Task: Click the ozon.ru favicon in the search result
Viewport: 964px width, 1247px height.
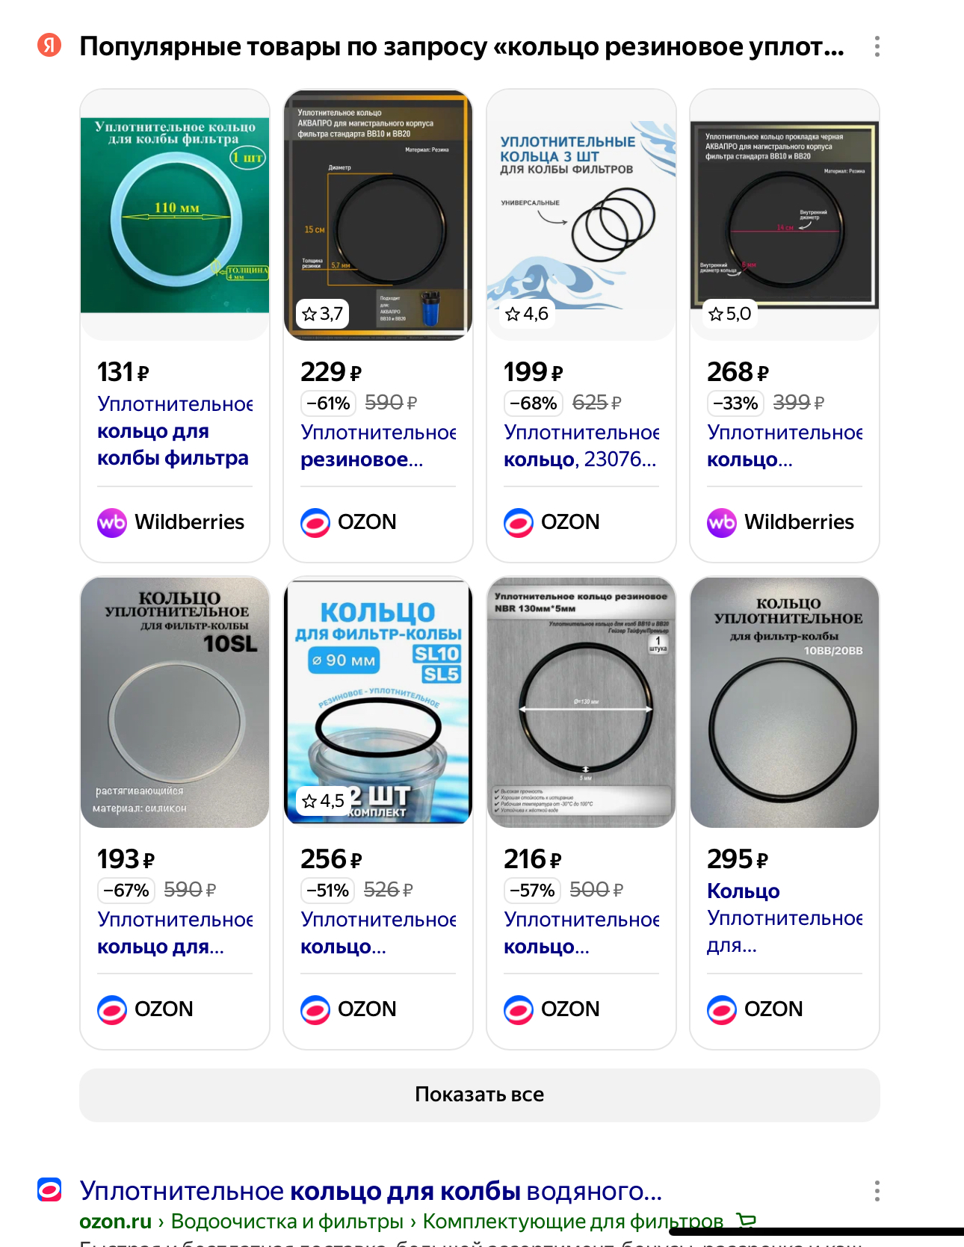Action: click(x=49, y=1189)
